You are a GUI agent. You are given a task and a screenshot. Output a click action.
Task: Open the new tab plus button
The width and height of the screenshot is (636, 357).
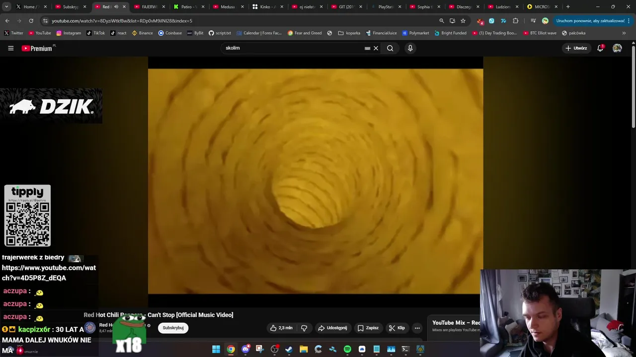[568, 7]
